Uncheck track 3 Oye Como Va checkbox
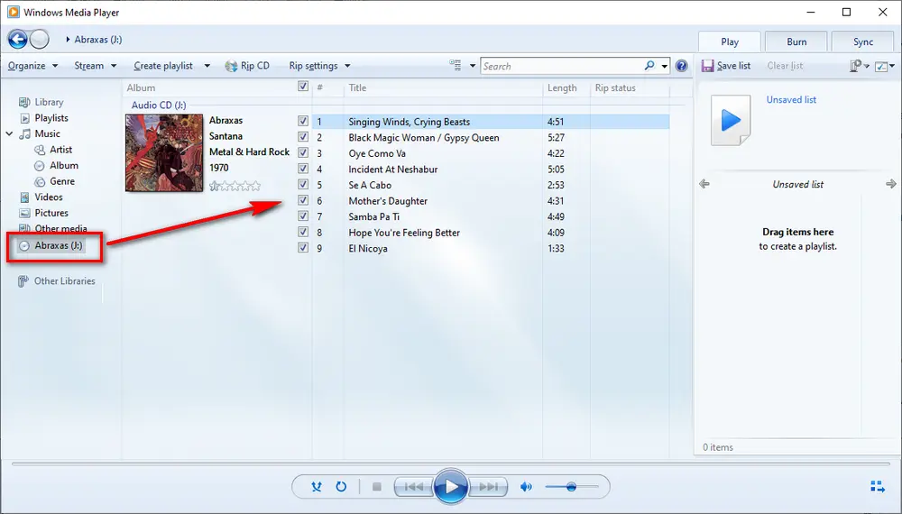This screenshot has height=514, width=902. [302, 153]
